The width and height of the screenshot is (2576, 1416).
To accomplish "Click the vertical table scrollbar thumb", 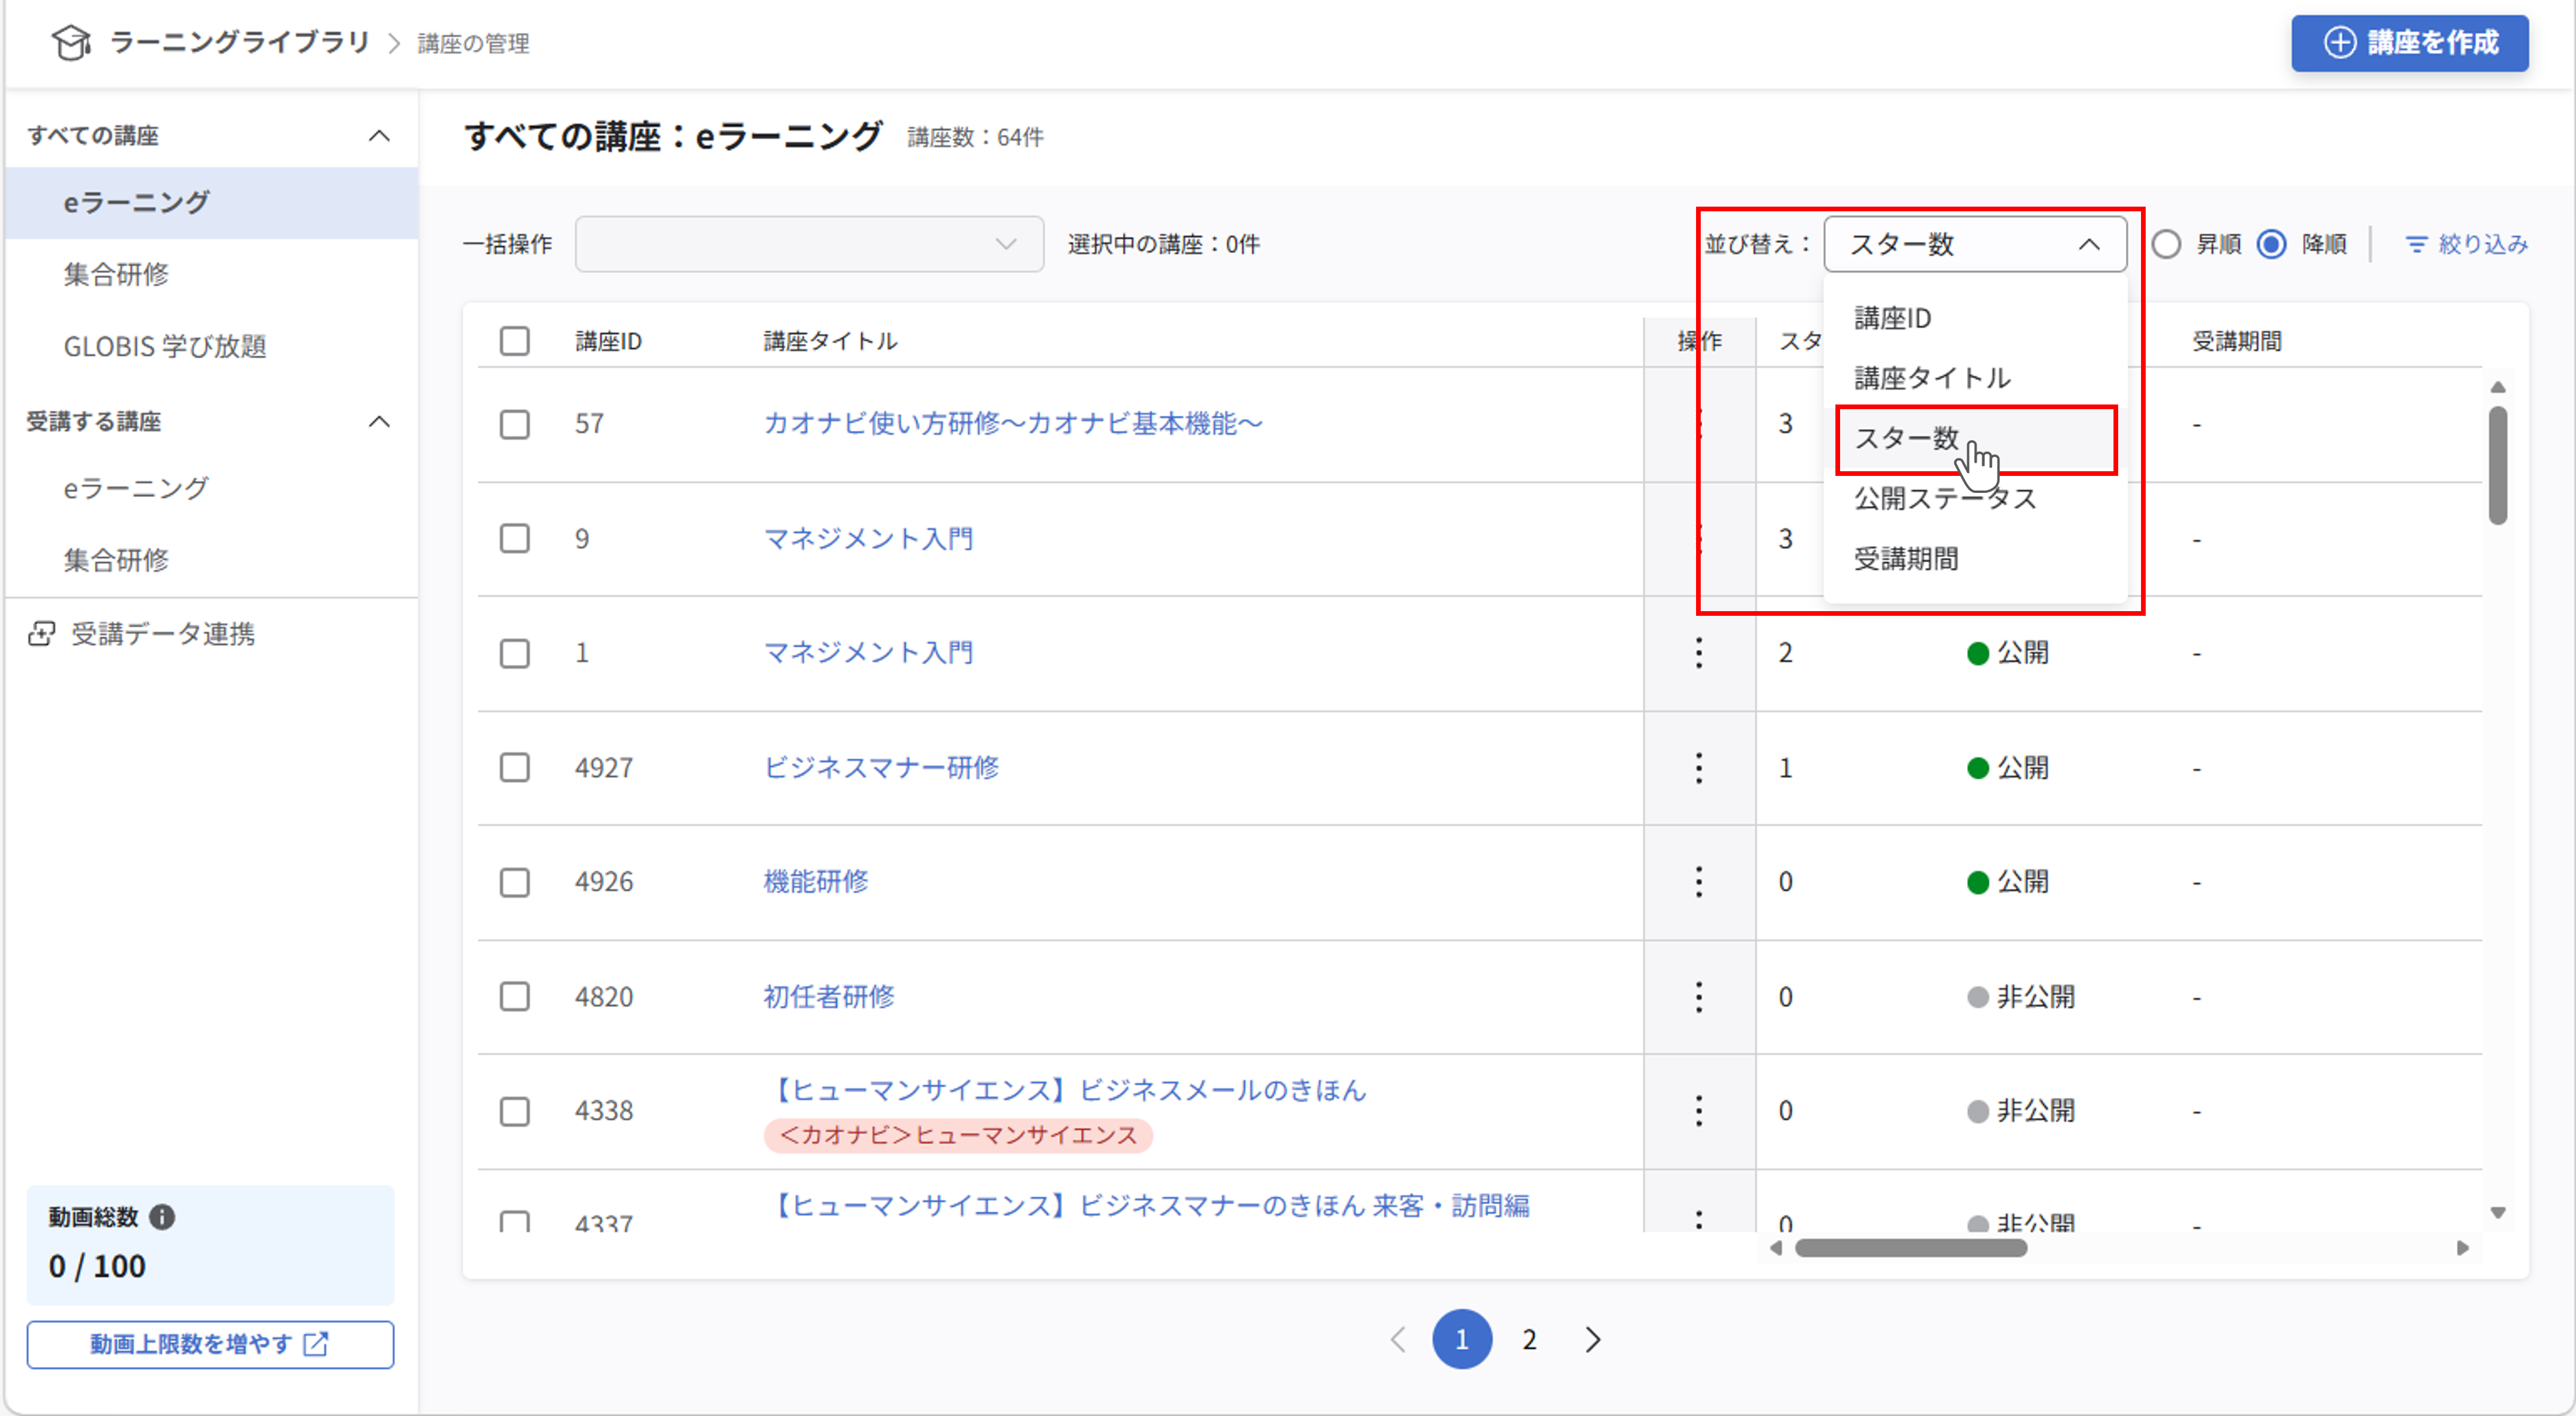I will (x=2497, y=465).
